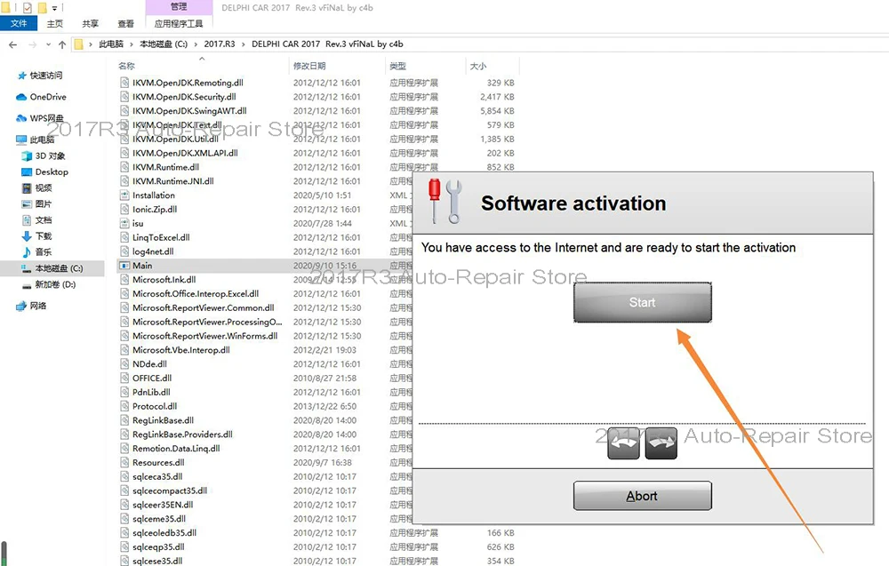
Task: Open recent locations dropdown chevron
Action: [48, 44]
